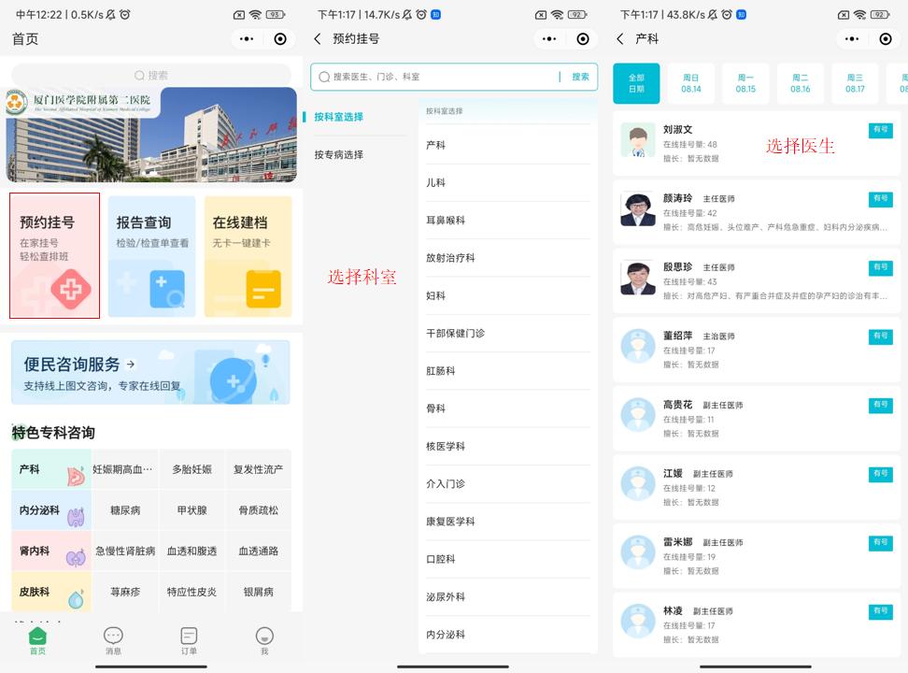Open 肾内科 specialty consultation category

pos(51,551)
